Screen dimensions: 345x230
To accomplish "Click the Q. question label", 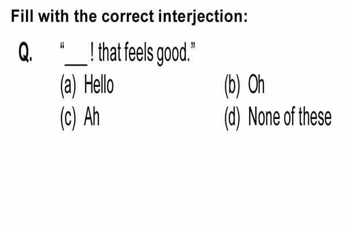I will 25,53.
